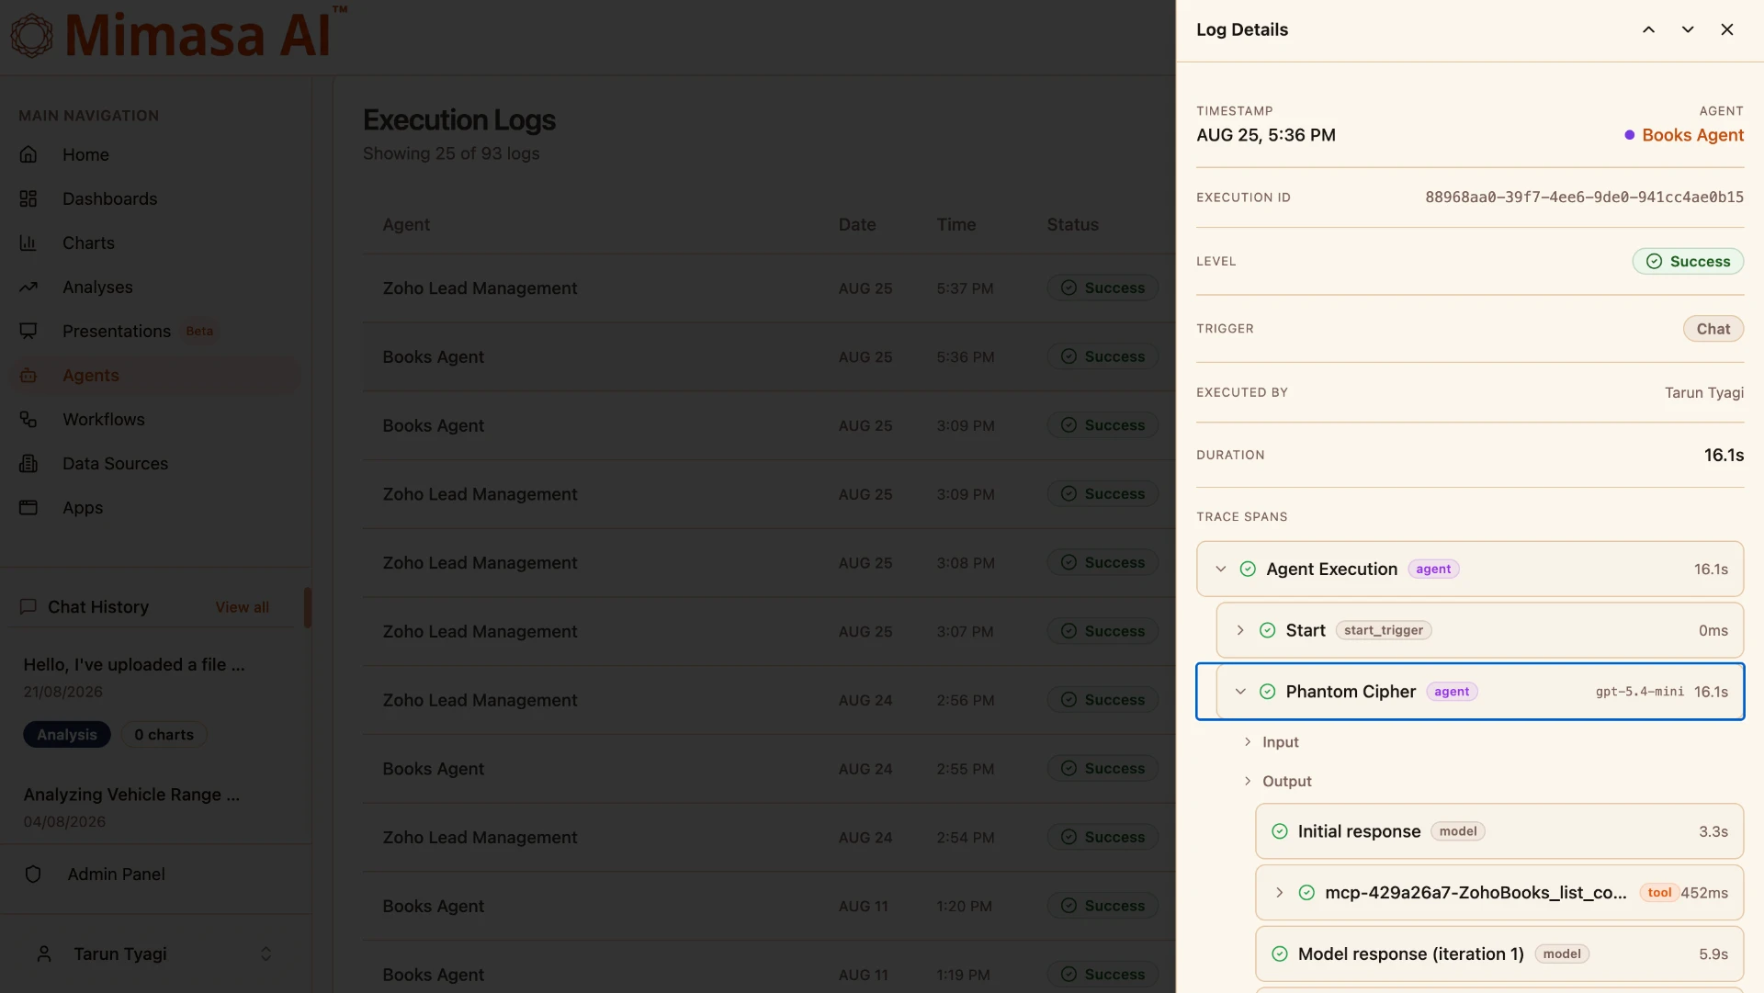
Task: Click Success status in 1:20 PM row
Action: click(x=1102, y=906)
